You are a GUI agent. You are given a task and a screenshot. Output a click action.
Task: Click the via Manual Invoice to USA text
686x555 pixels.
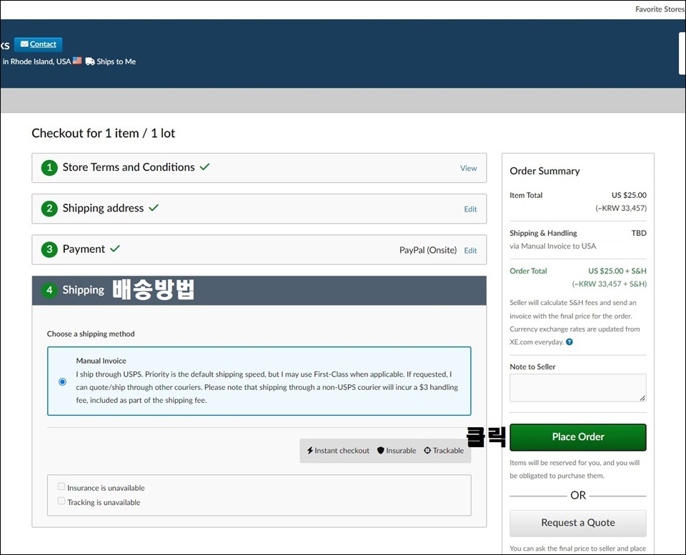tap(552, 246)
